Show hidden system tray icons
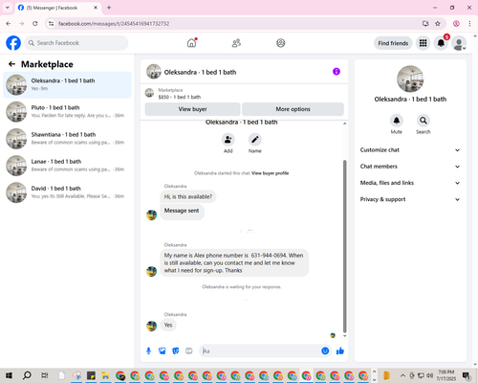The height and width of the screenshot is (383, 478). [x=402, y=375]
